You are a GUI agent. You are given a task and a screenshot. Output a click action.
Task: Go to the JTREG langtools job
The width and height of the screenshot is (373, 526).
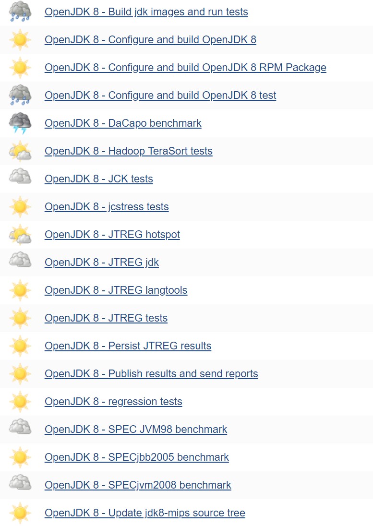[x=116, y=290]
